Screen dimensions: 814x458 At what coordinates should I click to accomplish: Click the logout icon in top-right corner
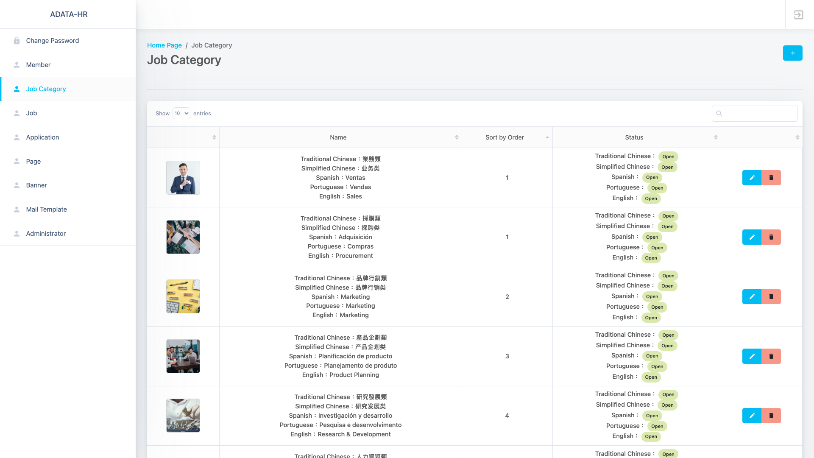click(x=798, y=15)
